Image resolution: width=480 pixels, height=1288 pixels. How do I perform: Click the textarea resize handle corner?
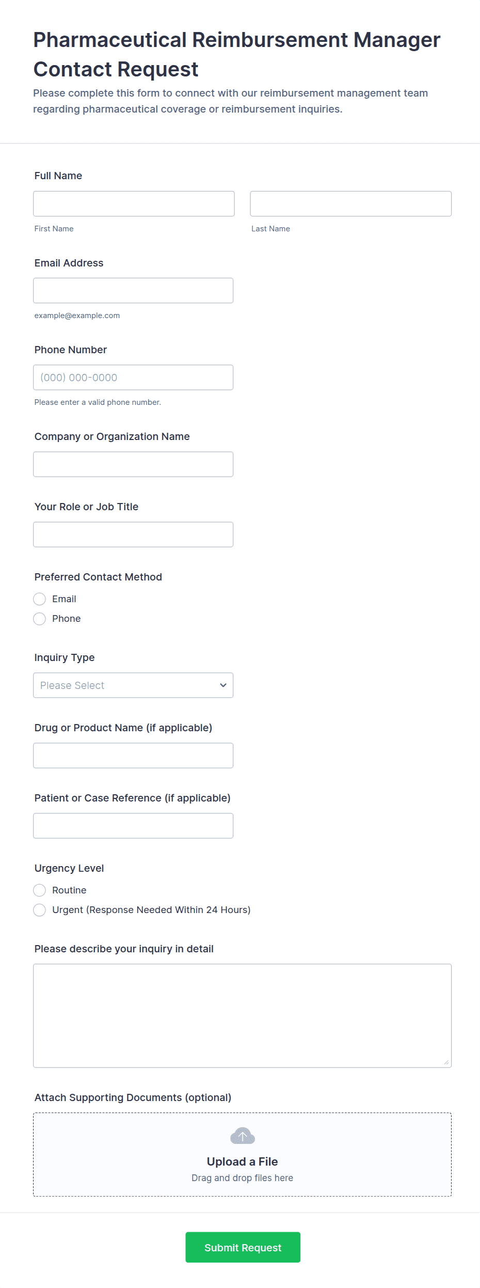[446, 1062]
